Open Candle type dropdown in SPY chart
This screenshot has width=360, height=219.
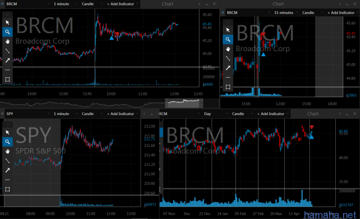[91, 114]
